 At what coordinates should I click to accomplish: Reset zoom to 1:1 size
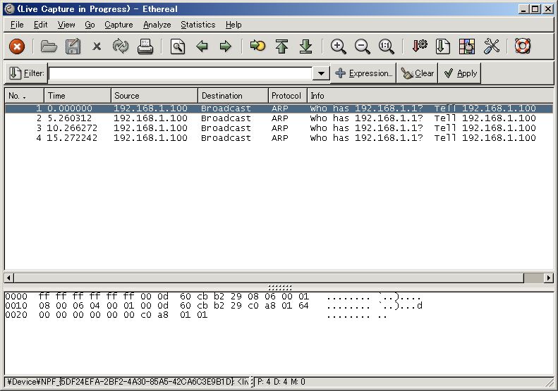(x=386, y=46)
